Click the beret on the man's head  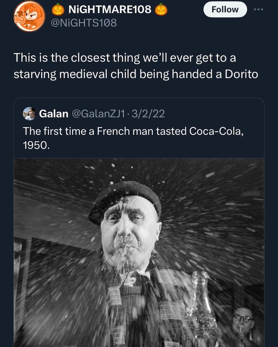point(125,199)
